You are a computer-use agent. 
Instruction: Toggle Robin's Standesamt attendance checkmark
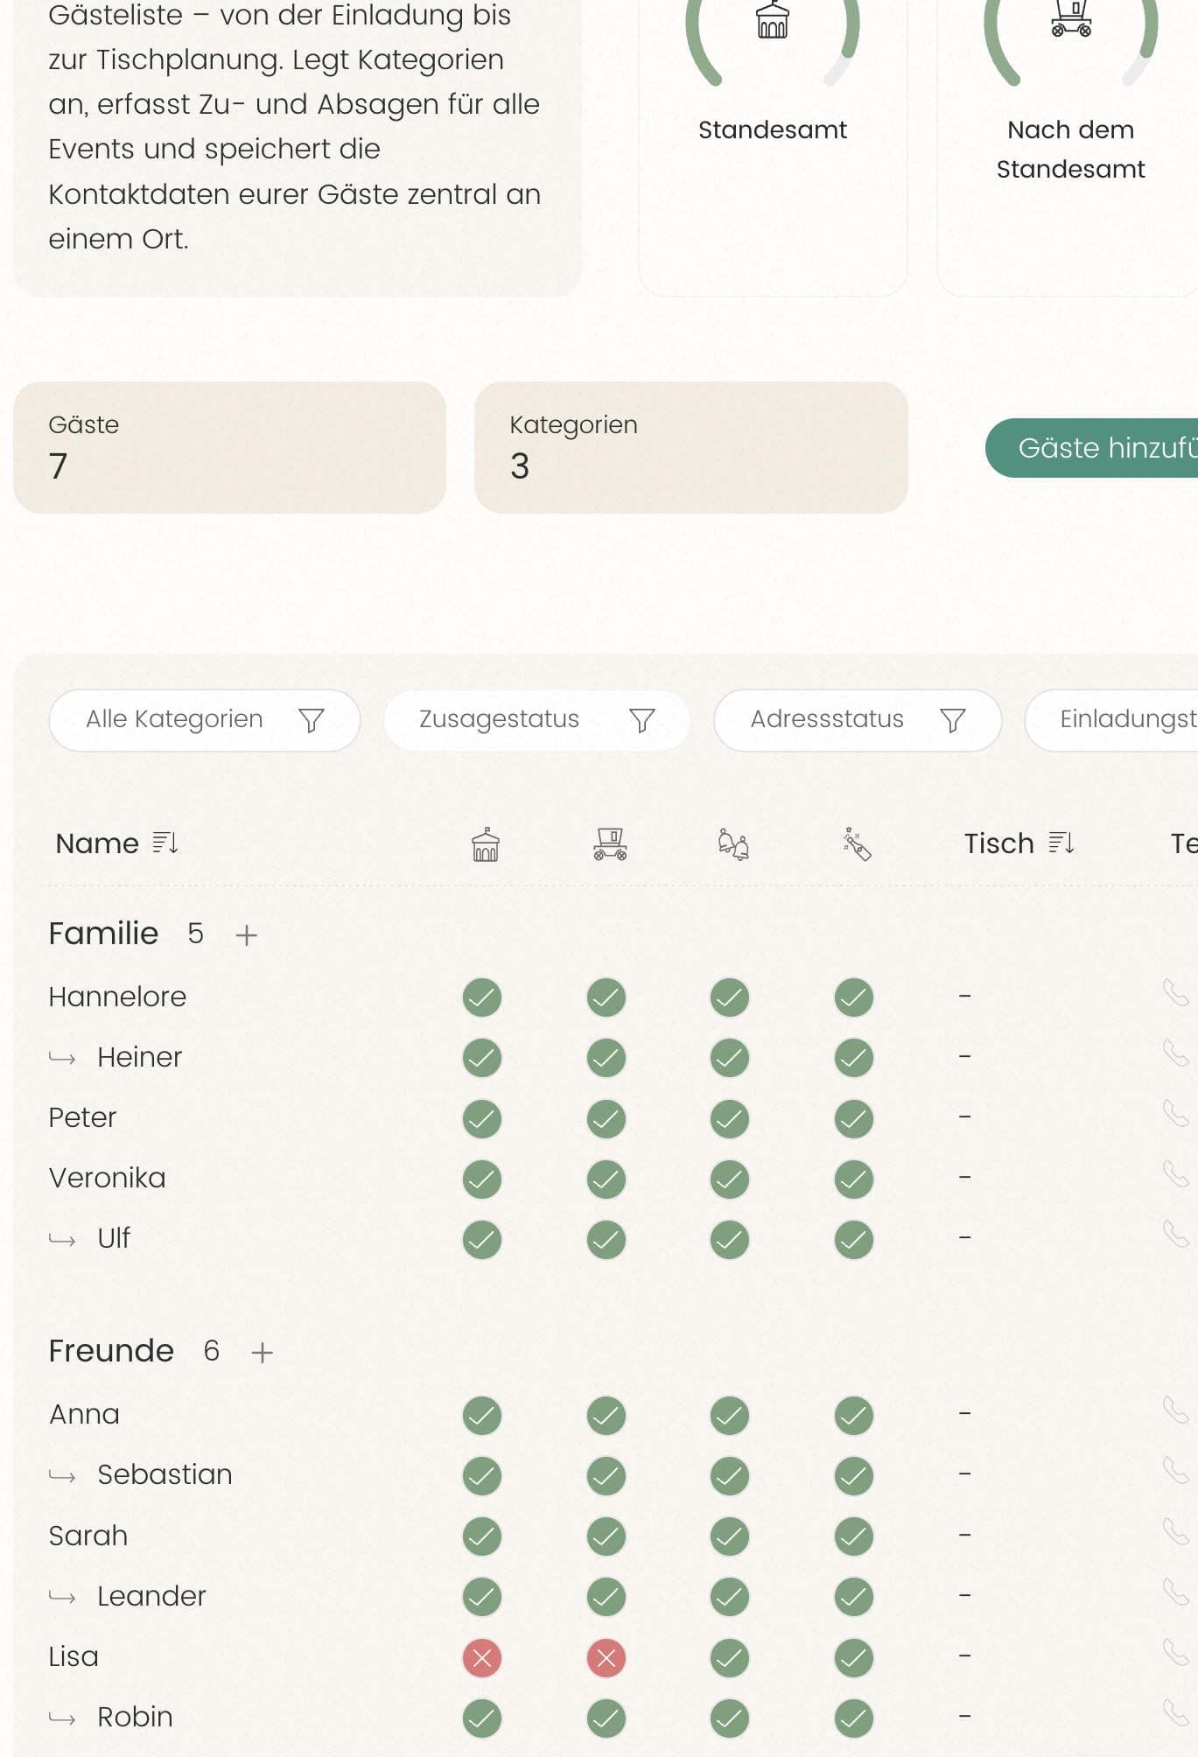click(482, 1718)
